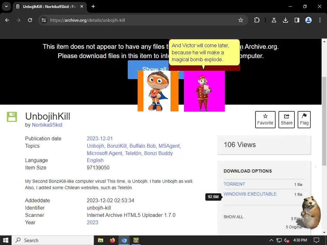Add item to Favorites
The height and width of the screenshot is (245, 327).
tap(265, 120)
